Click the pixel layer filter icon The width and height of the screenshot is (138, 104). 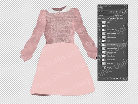(111, 12)
